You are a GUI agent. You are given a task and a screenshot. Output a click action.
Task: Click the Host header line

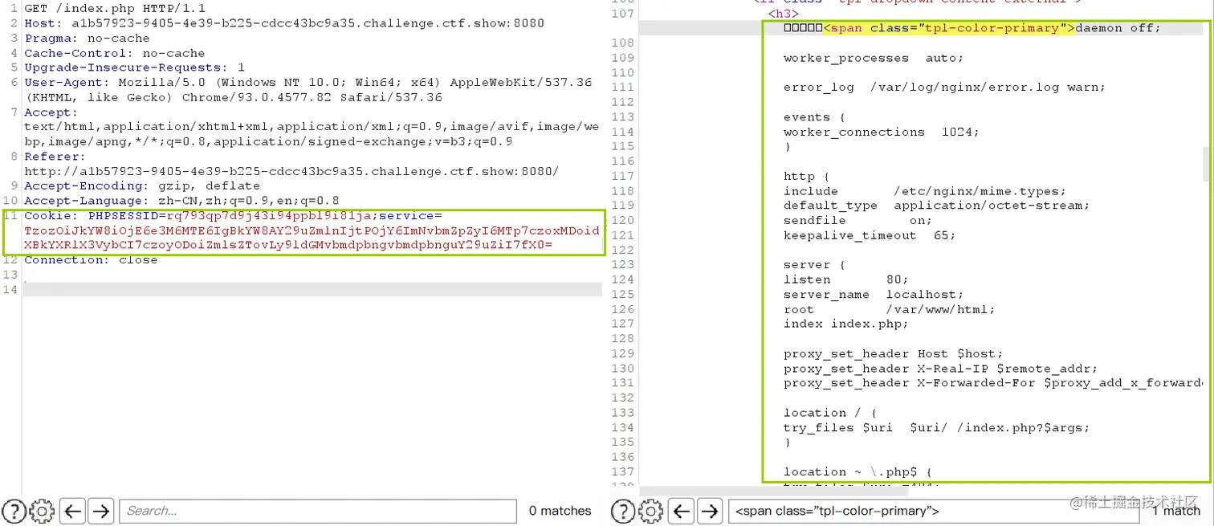point(284,23)
